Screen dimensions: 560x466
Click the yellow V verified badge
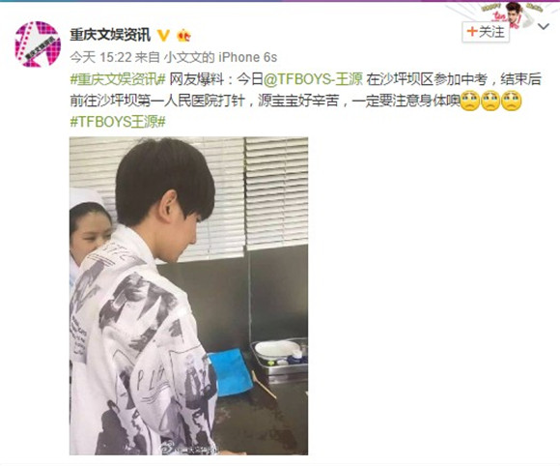(163, 35)
